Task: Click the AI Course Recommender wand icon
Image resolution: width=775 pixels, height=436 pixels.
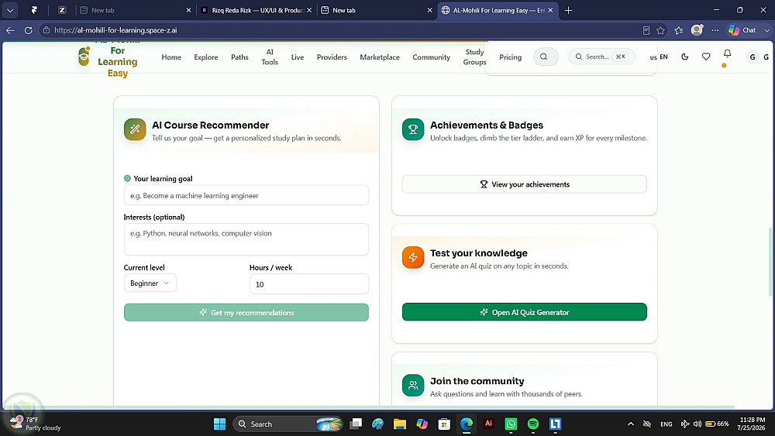Action: pos(135,129)
